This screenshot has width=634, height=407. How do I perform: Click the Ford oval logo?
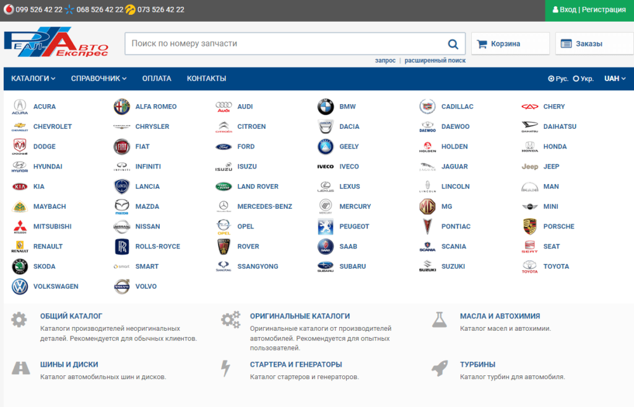224,146
